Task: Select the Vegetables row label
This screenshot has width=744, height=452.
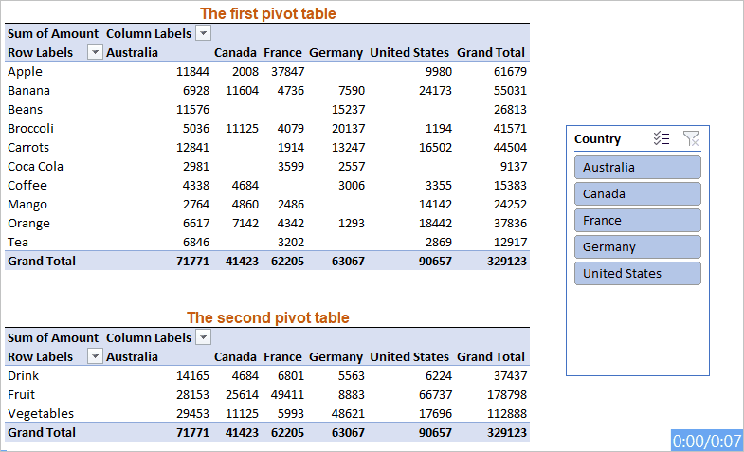Action: (41, 413)
